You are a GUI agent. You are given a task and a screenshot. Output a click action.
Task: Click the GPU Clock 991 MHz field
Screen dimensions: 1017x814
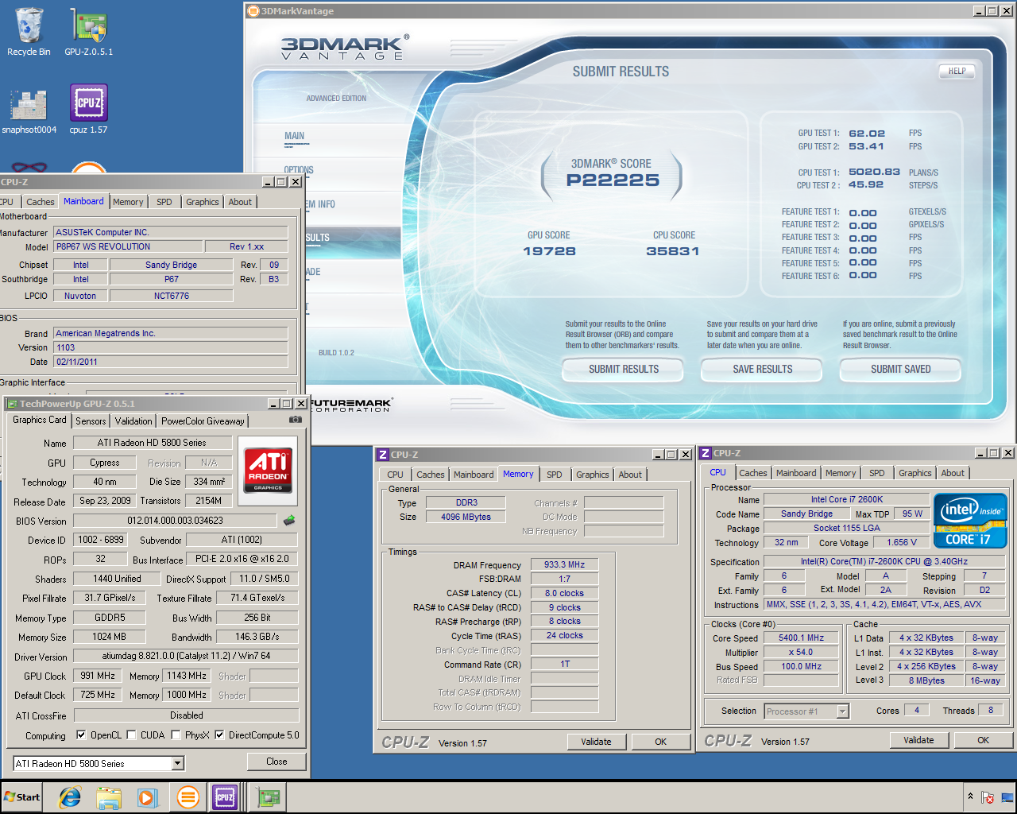point(97,676)
